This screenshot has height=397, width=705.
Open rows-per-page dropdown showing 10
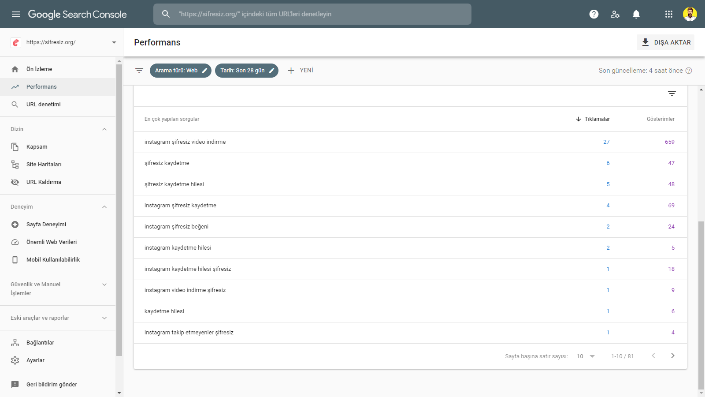click(x=586, y=356)
